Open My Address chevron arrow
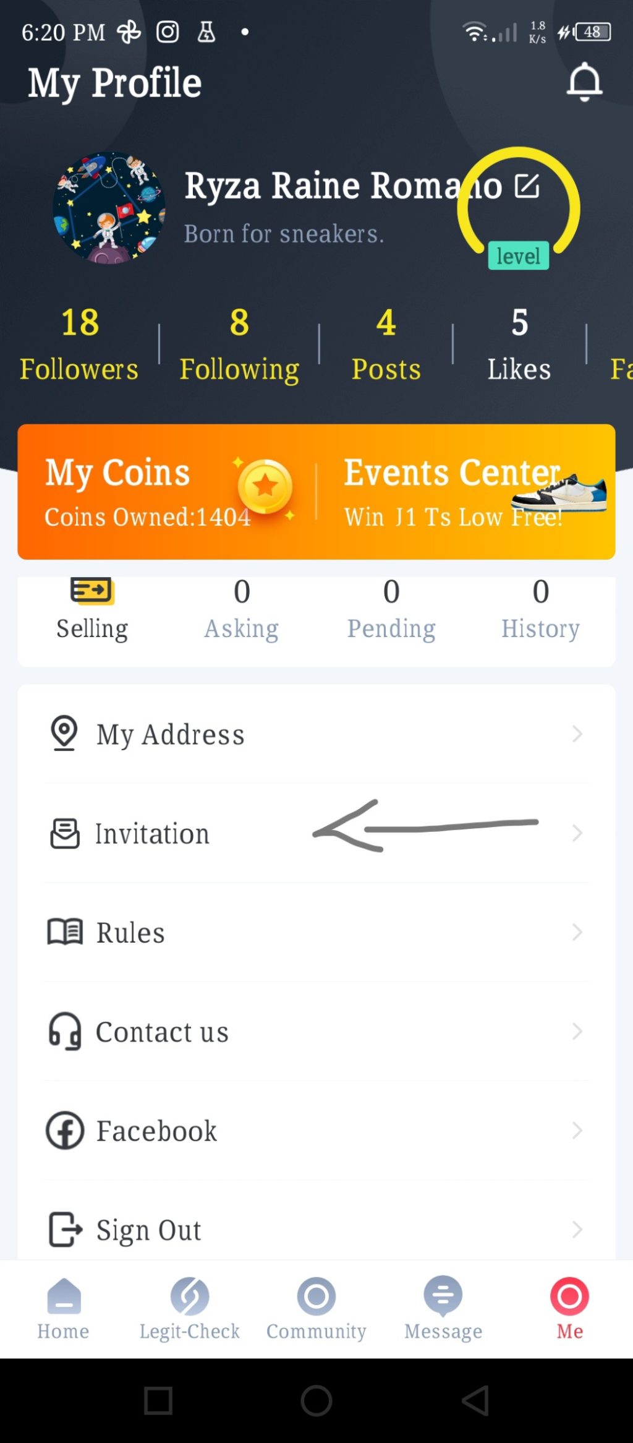 tap(577, 734)
